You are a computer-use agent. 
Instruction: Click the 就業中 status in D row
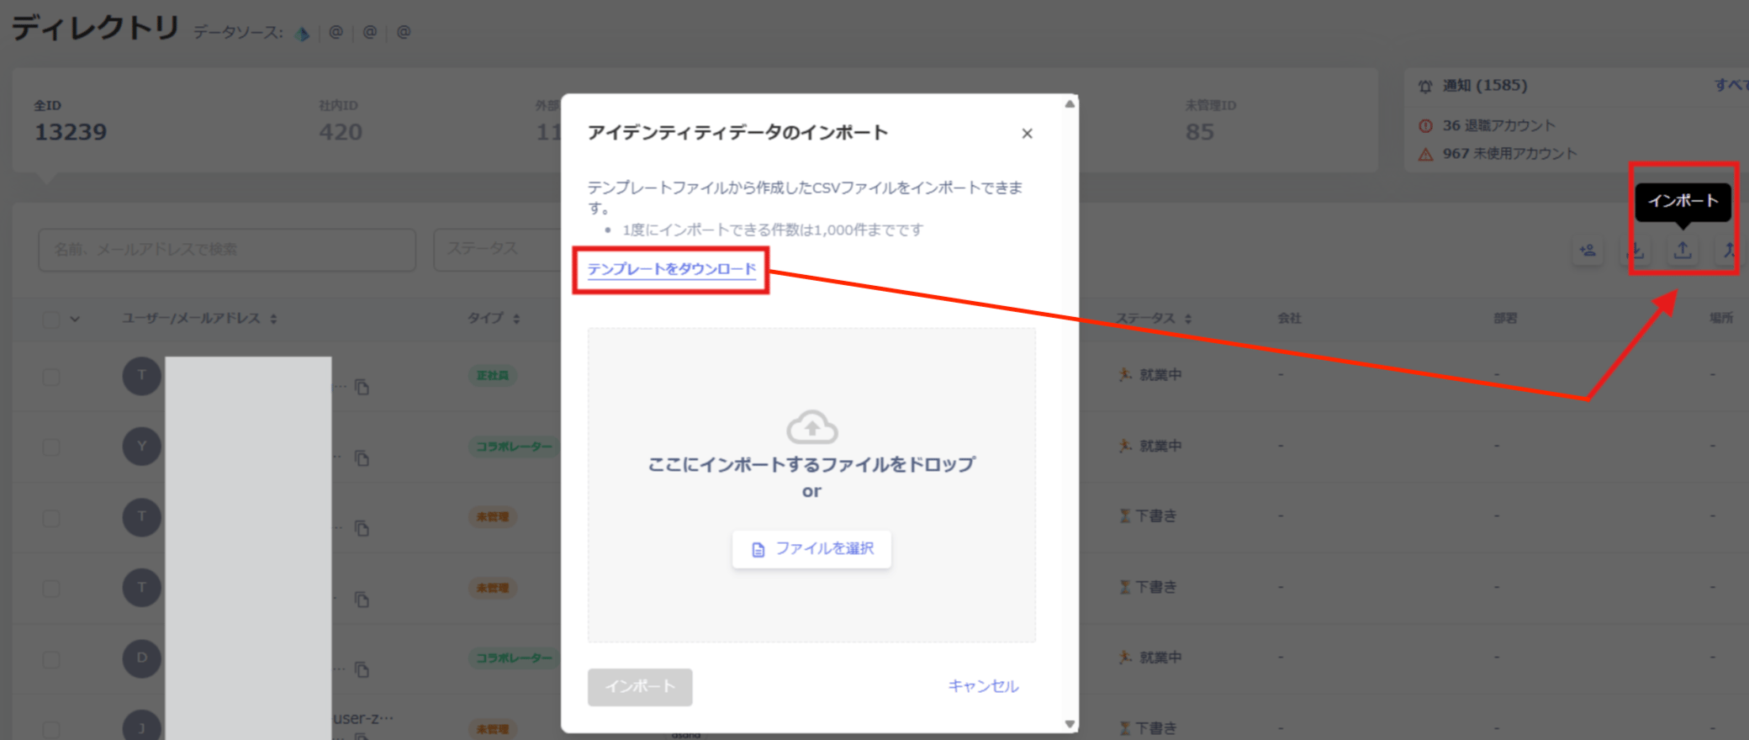coord(1150,658)
